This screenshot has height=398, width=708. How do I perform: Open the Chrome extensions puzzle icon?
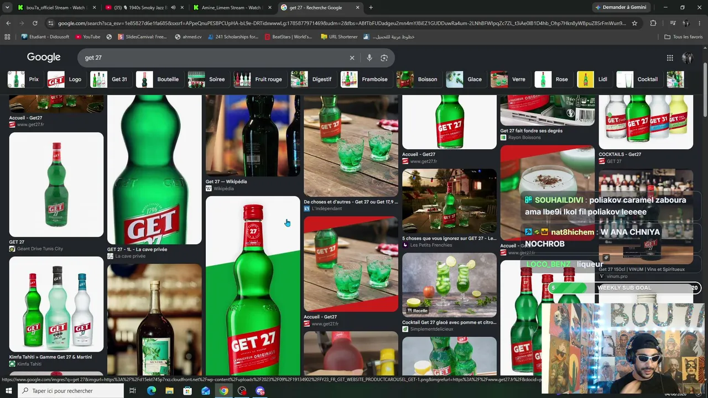(x=653, y=23)
